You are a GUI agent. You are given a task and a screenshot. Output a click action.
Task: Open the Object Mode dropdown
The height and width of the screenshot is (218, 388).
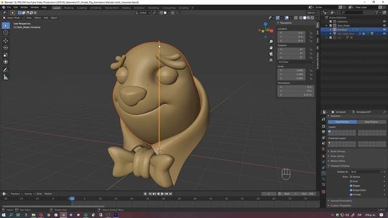point(13,18)
